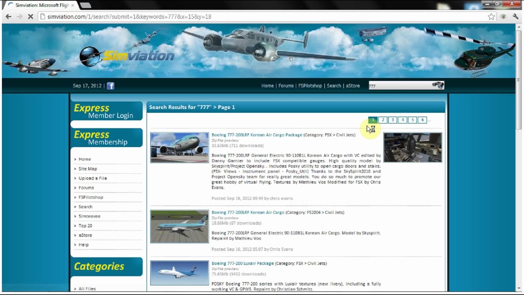The height and width of the screenshot is (295, 524).
Task: Select results page 1
Action: tap(373, 120)
